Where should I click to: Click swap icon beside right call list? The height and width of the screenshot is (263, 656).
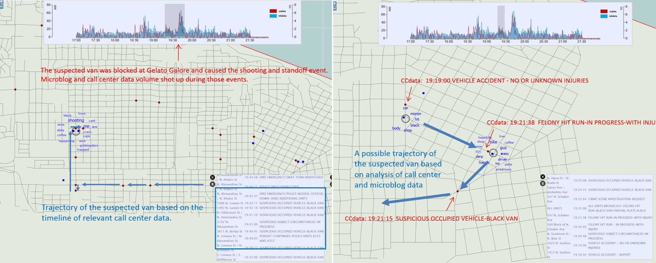[543, 183]
